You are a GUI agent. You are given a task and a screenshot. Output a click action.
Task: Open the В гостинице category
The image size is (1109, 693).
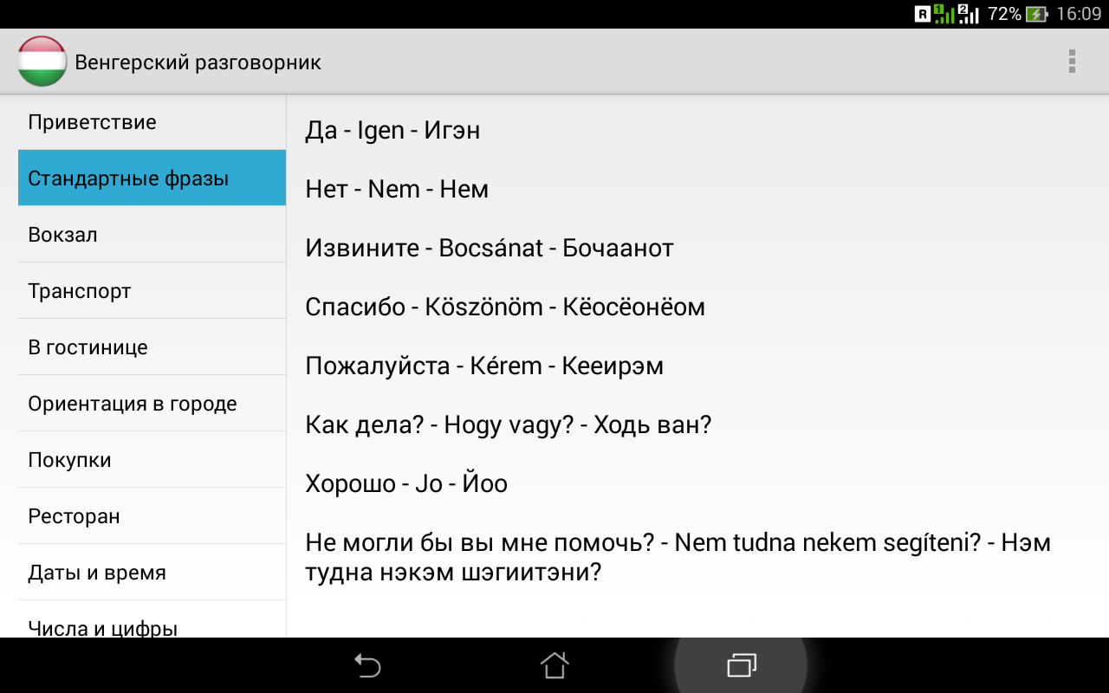pos(152,347)
